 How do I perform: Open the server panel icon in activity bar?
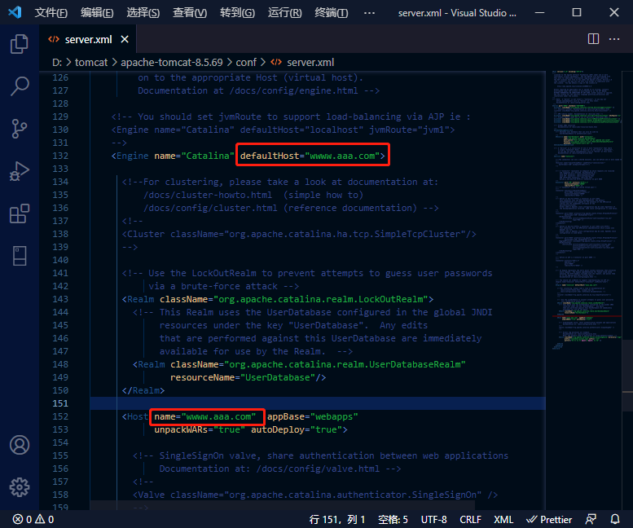pos(19,256)
